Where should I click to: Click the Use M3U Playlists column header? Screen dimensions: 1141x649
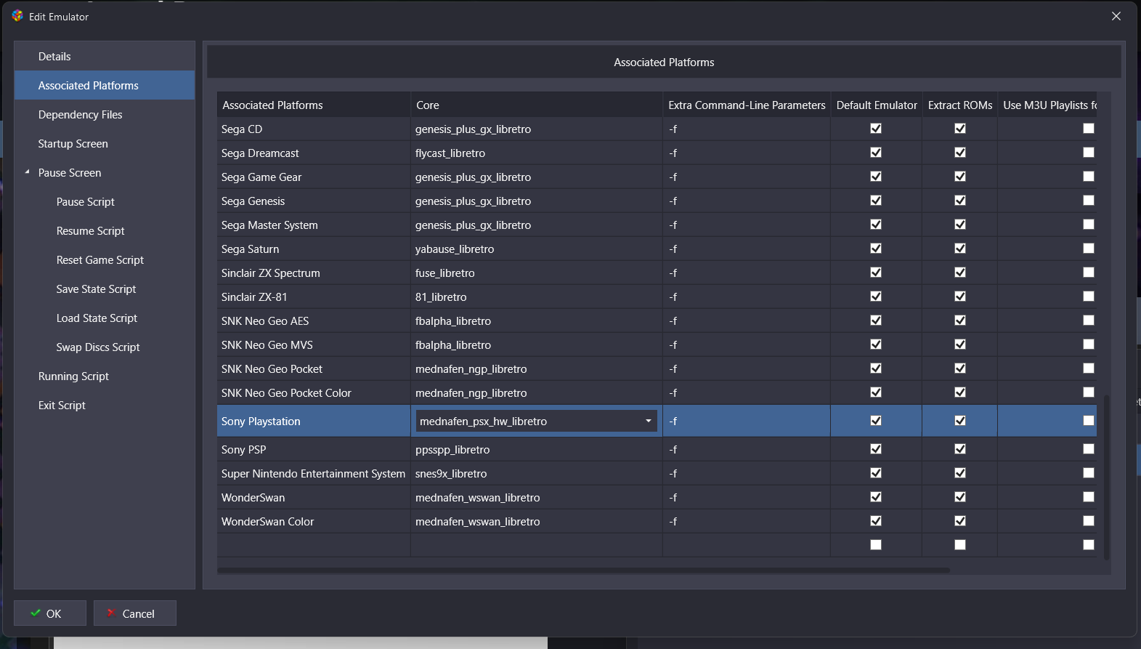1047,105
